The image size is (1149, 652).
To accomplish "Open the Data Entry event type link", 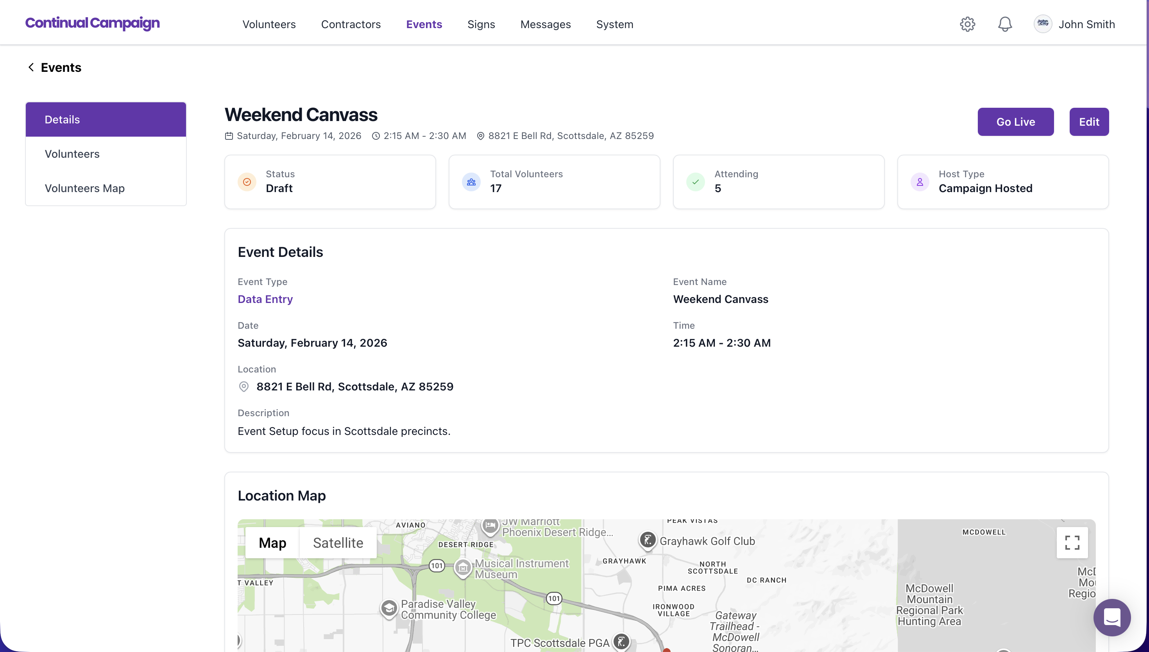I will [x=265, y=299].
